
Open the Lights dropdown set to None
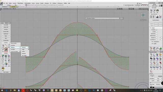click(x=158, y=81)
